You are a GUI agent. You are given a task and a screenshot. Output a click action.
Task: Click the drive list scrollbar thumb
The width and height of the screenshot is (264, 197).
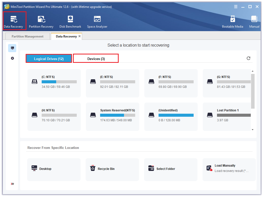[253, 91]
